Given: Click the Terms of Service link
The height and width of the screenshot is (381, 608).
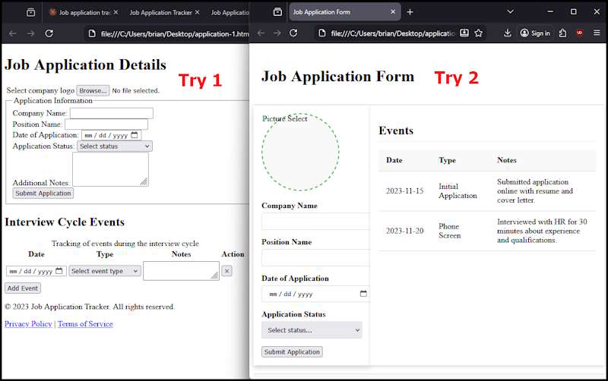Looking at the screenshot, I should click(85, 324).
